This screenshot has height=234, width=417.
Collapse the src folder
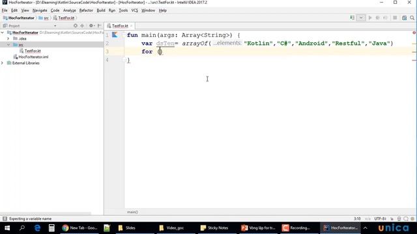pos(8,45)
